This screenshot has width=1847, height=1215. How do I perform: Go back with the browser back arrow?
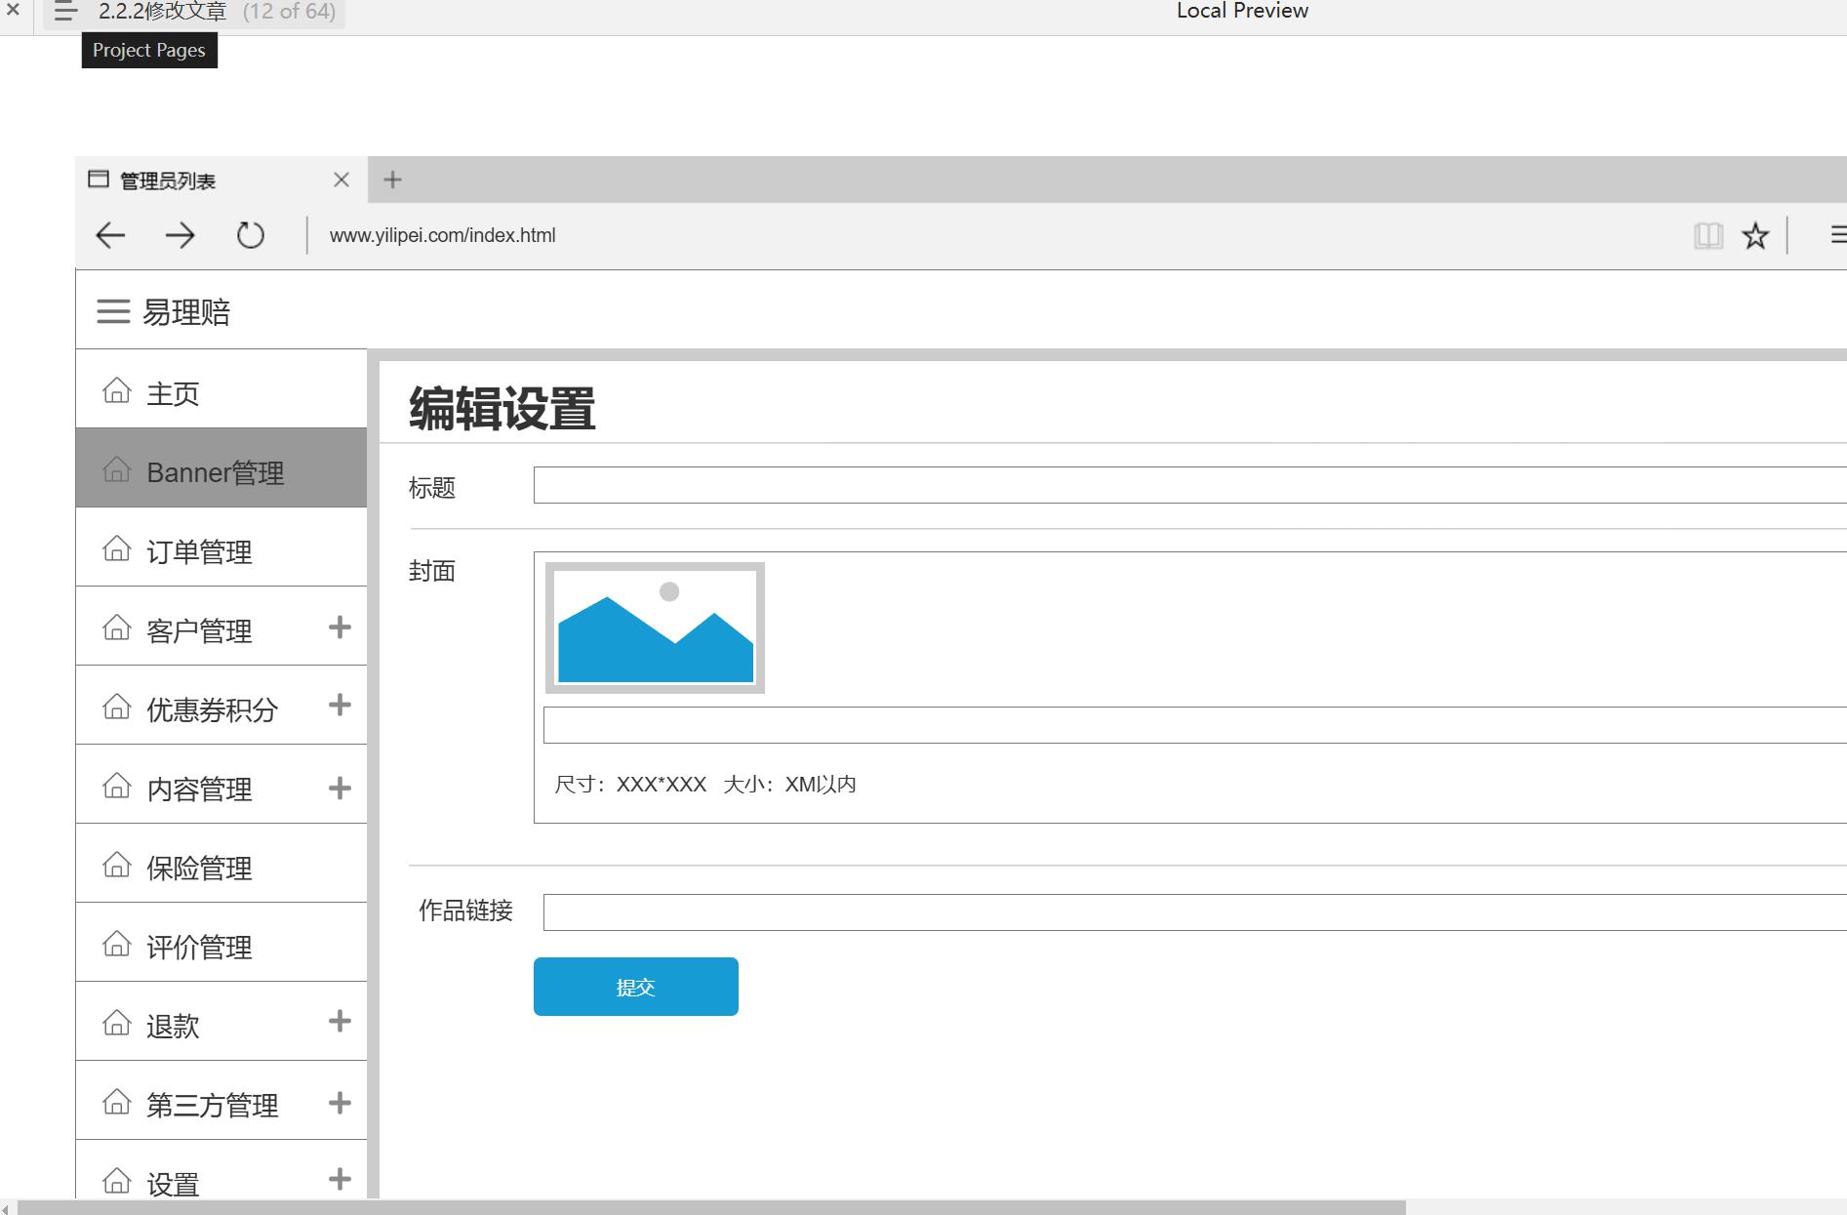(110, 235)
